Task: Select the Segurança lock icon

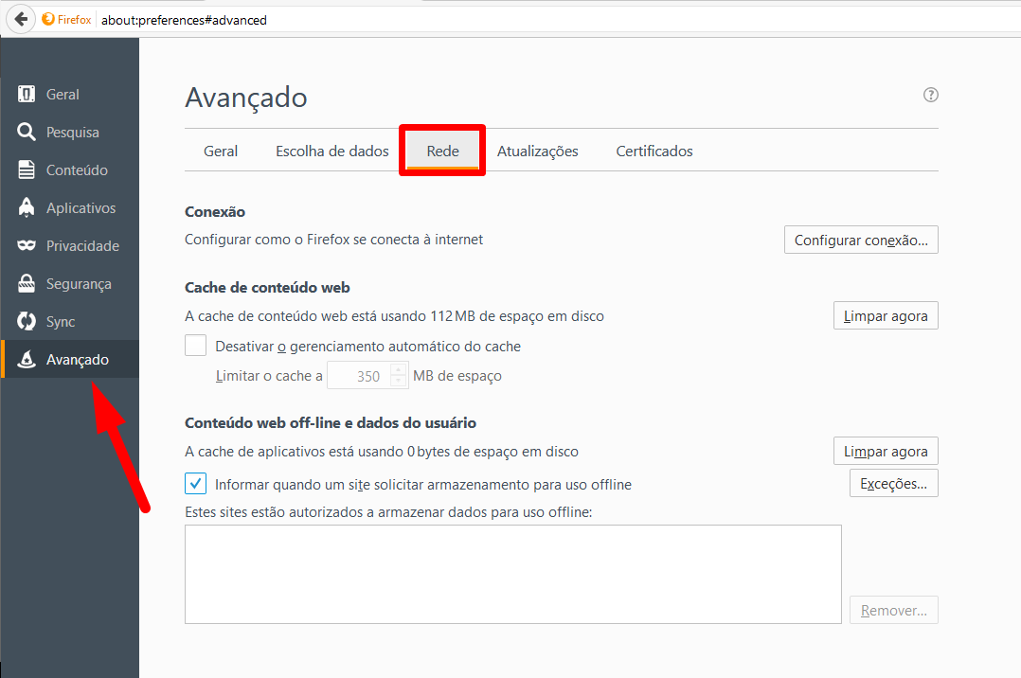Action: pyautogui.click(x=27, y=284)
